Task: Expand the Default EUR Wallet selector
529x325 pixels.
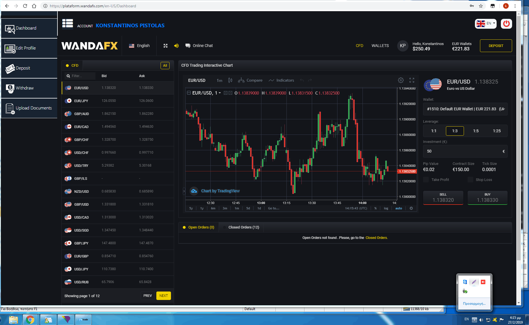Action: tap(465, 109)
